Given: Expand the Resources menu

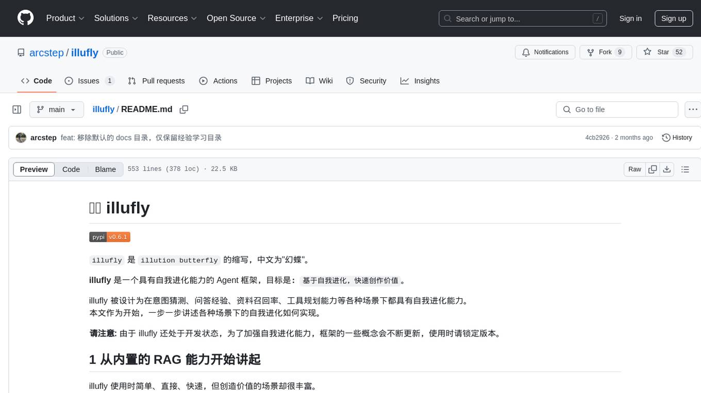Looking at the screenshot, I should [x=172, y=18].
